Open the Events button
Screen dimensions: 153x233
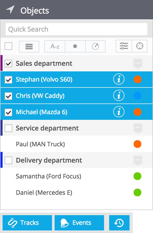tap(79, 223)
